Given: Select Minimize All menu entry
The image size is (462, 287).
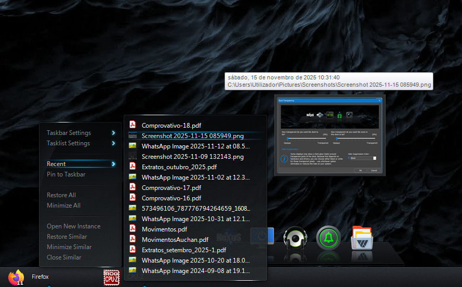Looking at the screenshot, I should point(63,206).
